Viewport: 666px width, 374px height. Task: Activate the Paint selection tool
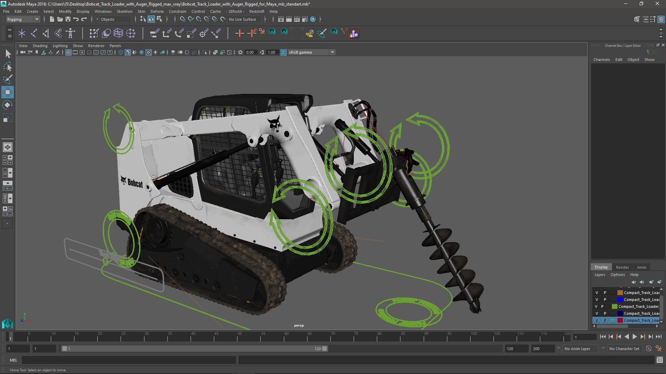click(x=8, y=79)
